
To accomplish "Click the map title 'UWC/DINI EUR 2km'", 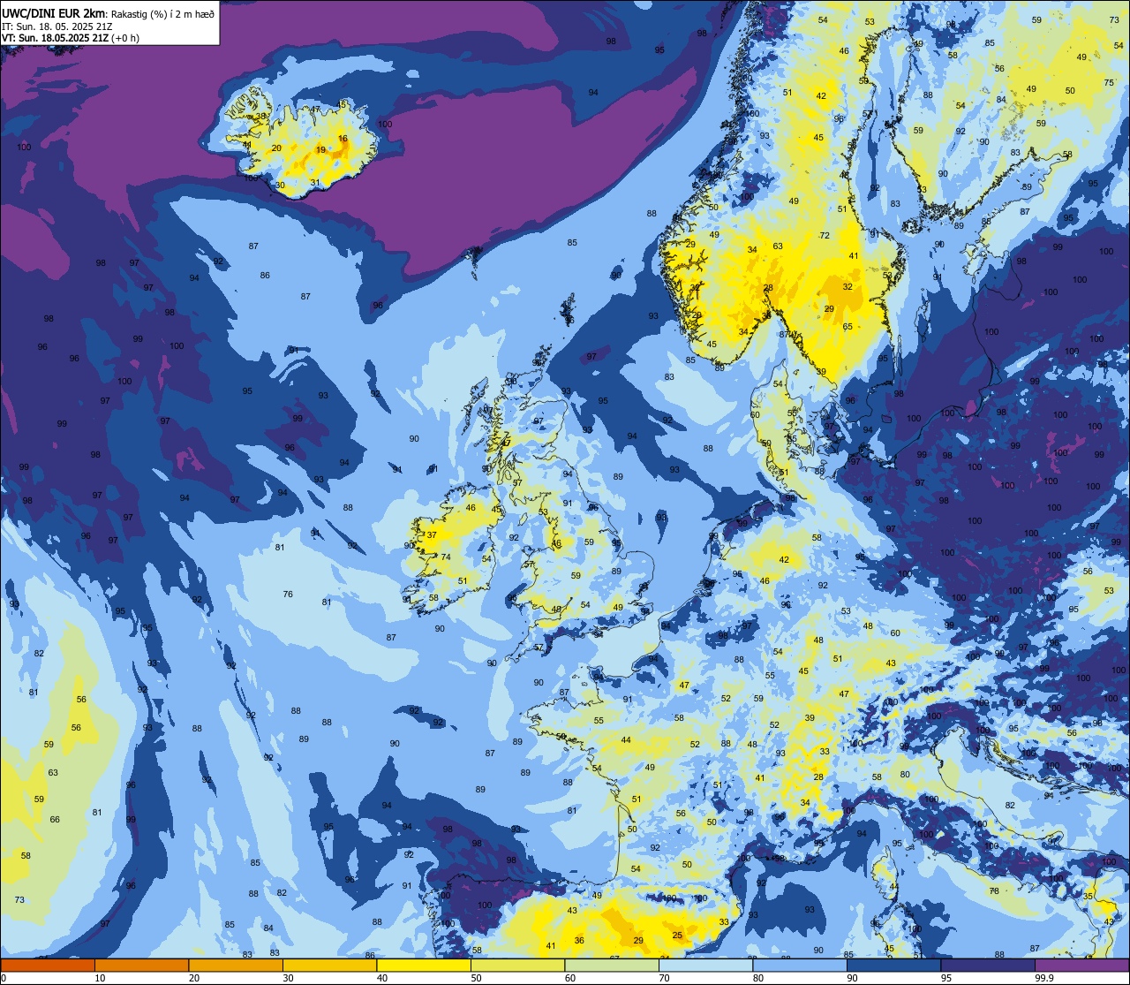I will tap(54, 12).
